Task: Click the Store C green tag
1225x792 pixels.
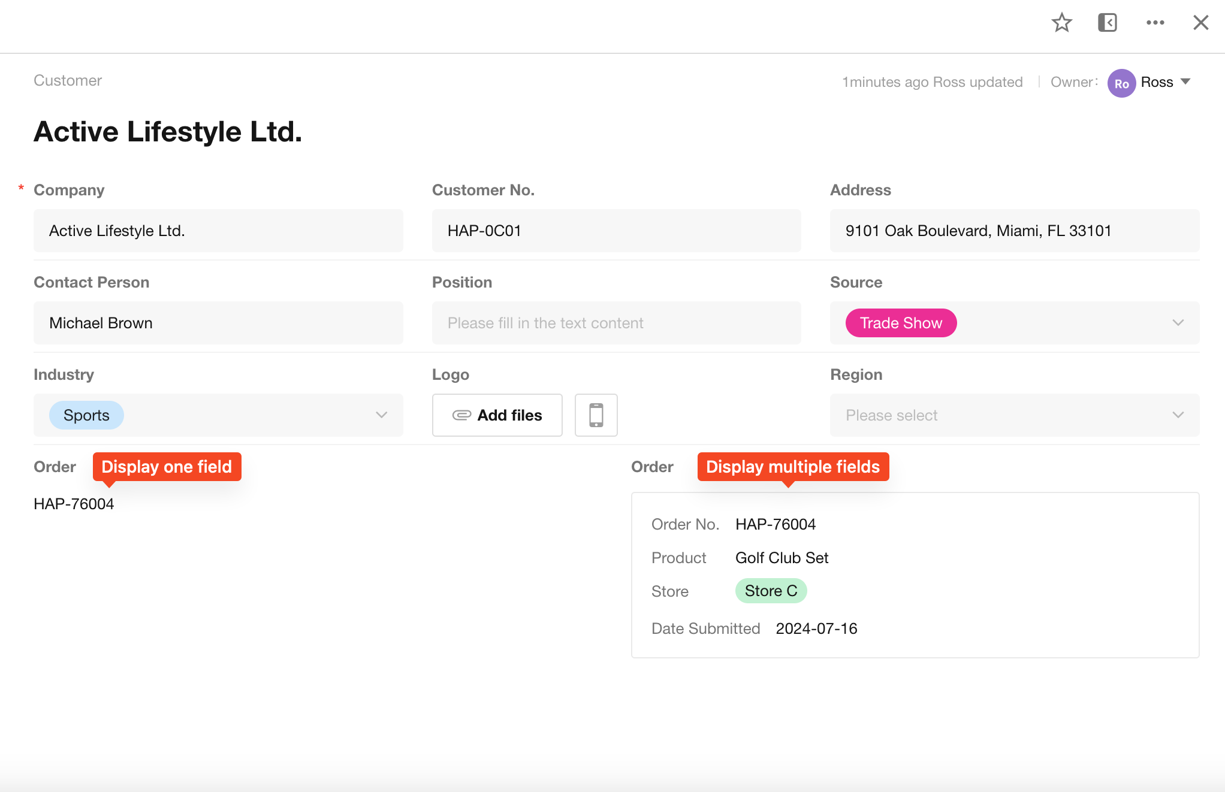Action: point(771,591)
